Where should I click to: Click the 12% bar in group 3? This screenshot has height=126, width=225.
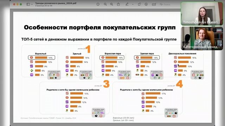[76, 102]
